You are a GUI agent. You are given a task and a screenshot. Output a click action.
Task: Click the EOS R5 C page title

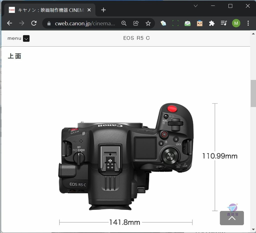pyautogui.click(x=136, y=38)
